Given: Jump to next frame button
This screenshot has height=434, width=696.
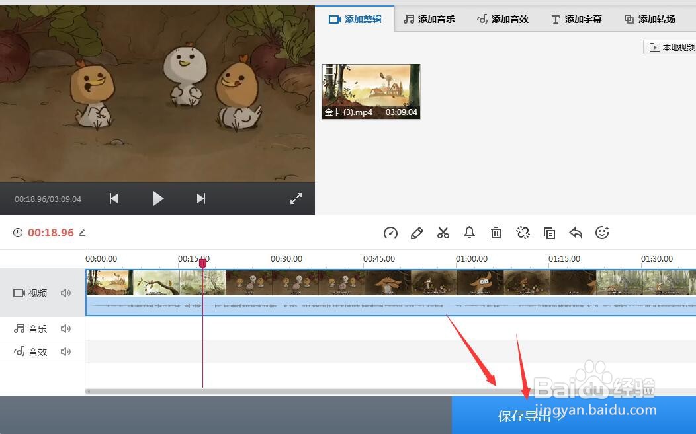Looking at the screenshot, I should tap(201, 199).
